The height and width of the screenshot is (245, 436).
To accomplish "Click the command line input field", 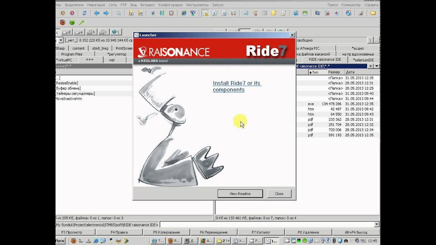I will (267, 225).
